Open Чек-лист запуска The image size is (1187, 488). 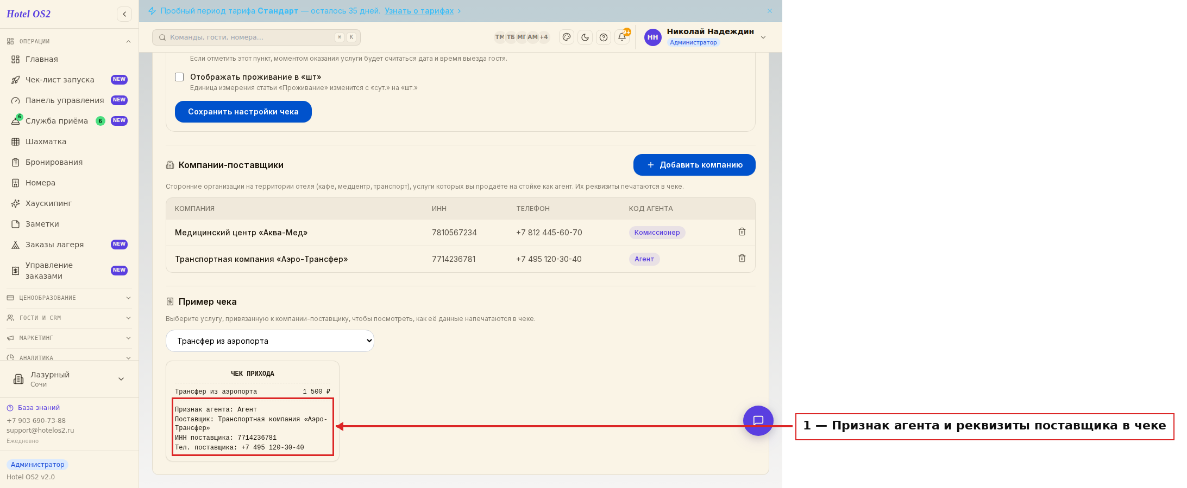coord(69,80)
